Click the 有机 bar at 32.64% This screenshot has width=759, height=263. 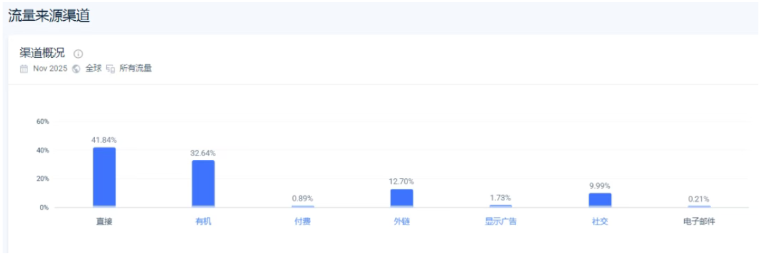pos(203,184)
